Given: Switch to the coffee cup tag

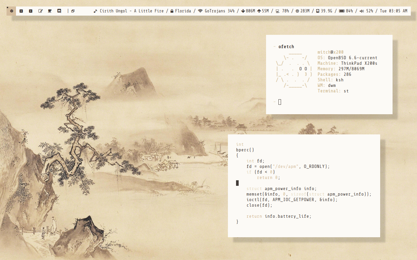Looking at the screenshot, I should [x=50, y=11].
